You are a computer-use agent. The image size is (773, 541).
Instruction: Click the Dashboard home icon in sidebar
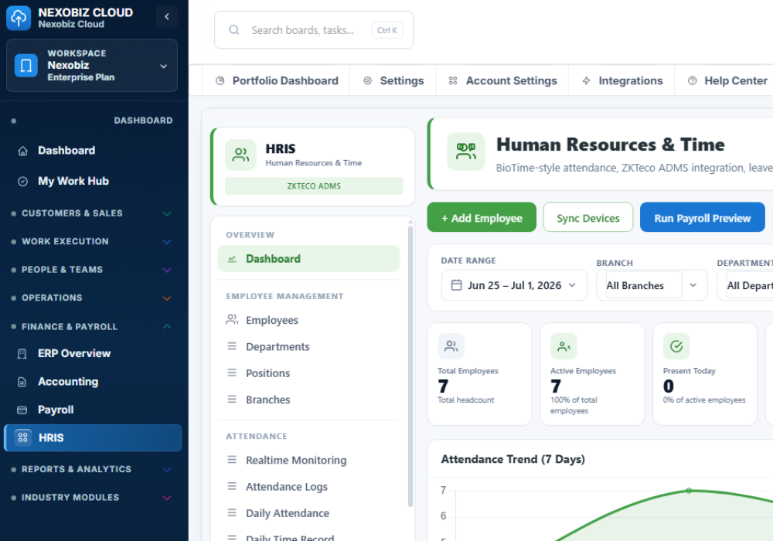coord(22,151)
